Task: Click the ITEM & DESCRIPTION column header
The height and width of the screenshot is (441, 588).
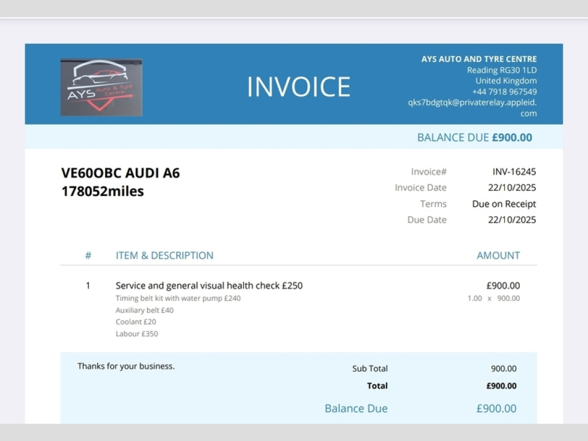Action: (164, 256)
